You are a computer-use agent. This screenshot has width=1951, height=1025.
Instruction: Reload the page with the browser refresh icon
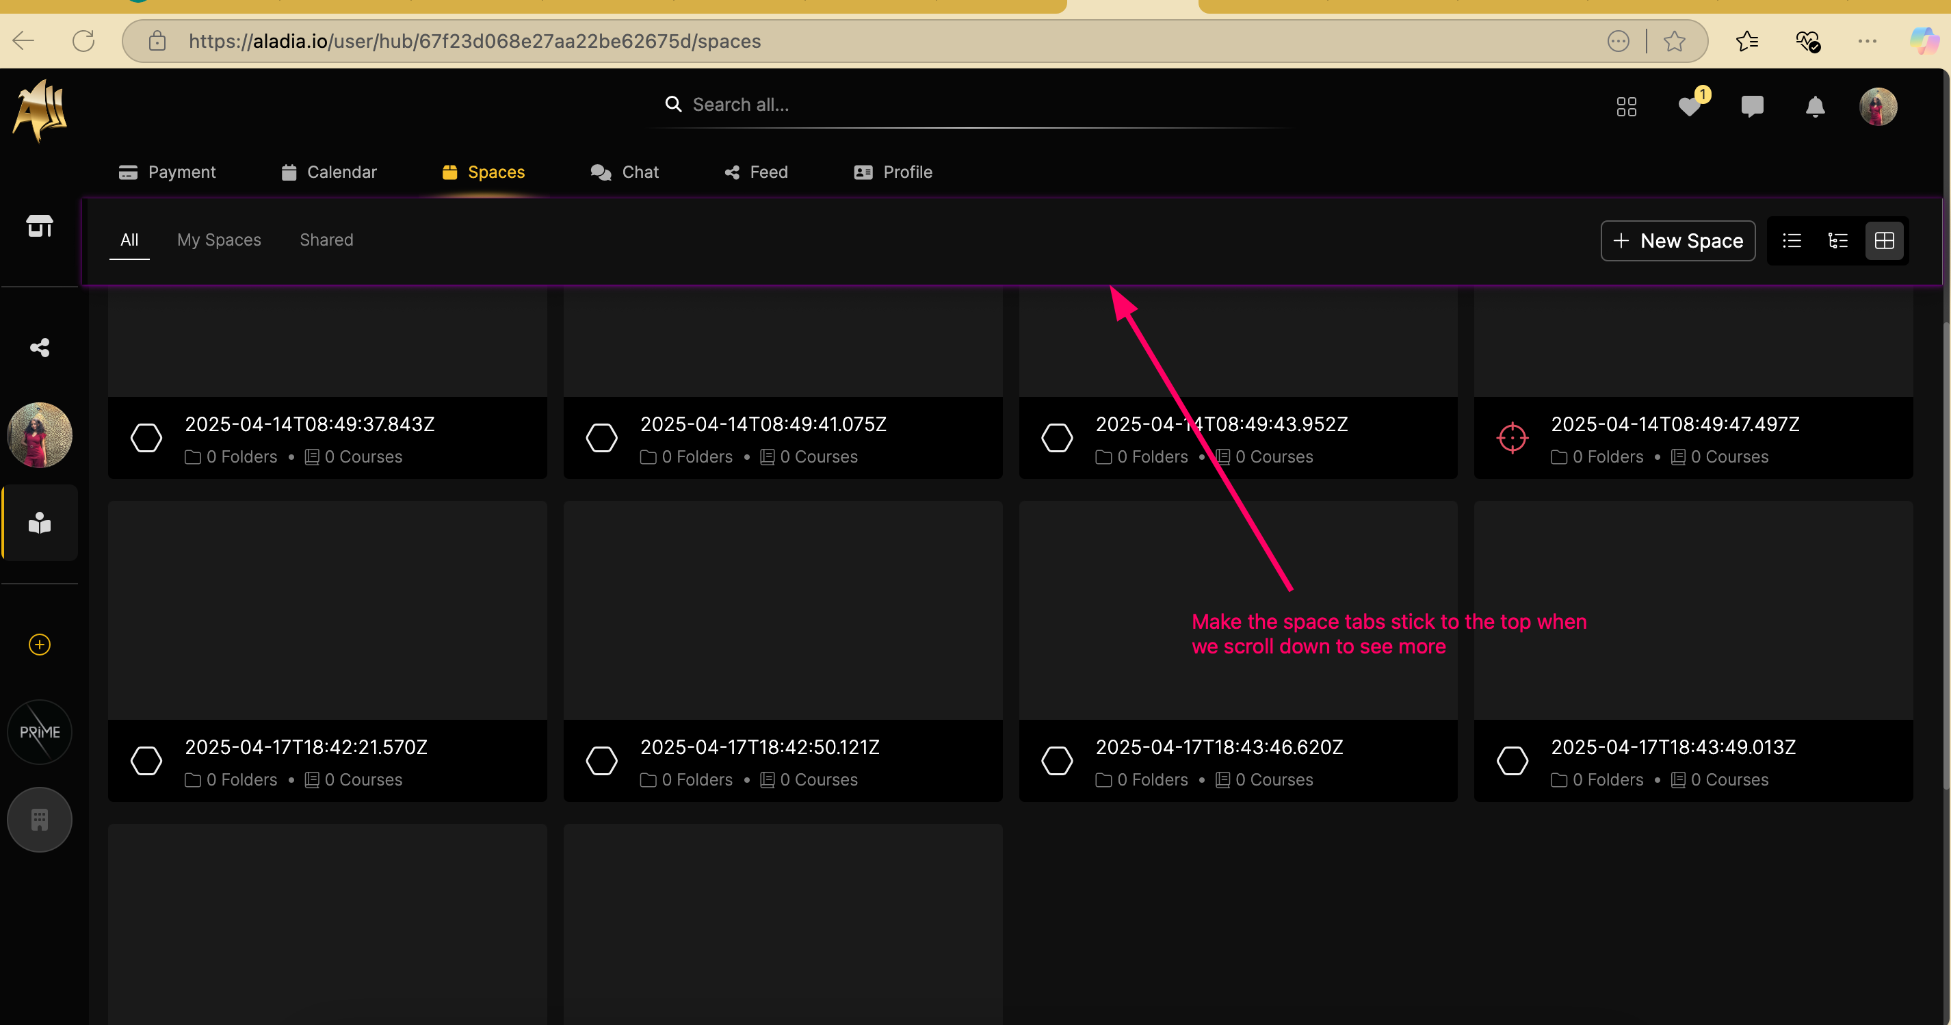[x=83, y=41]
